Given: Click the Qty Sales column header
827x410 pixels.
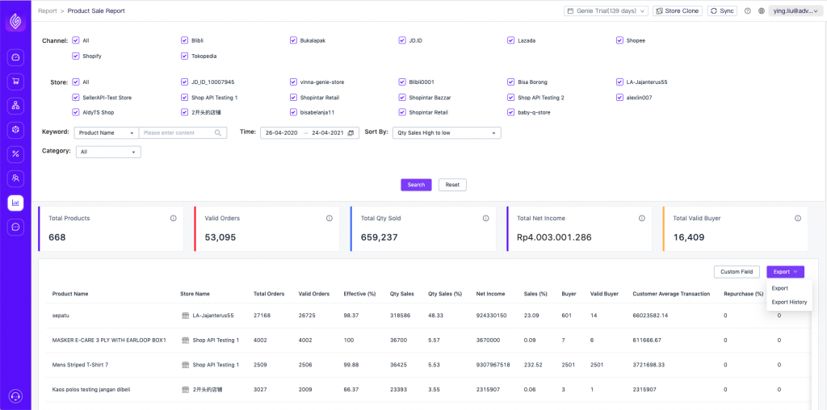Looking at the screenshot, I should point(402,294).
